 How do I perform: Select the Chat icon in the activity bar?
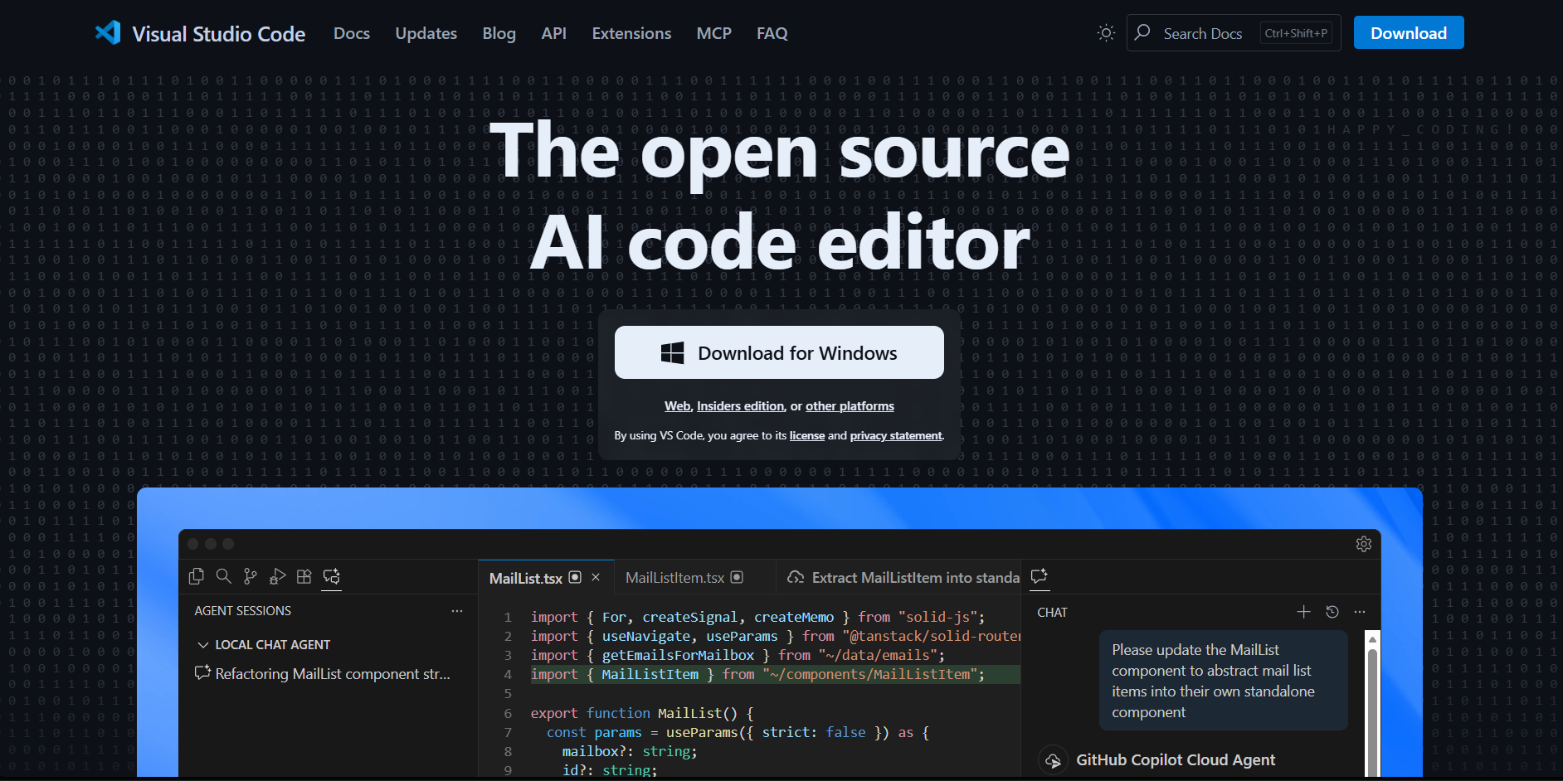[x=331, y=576]
